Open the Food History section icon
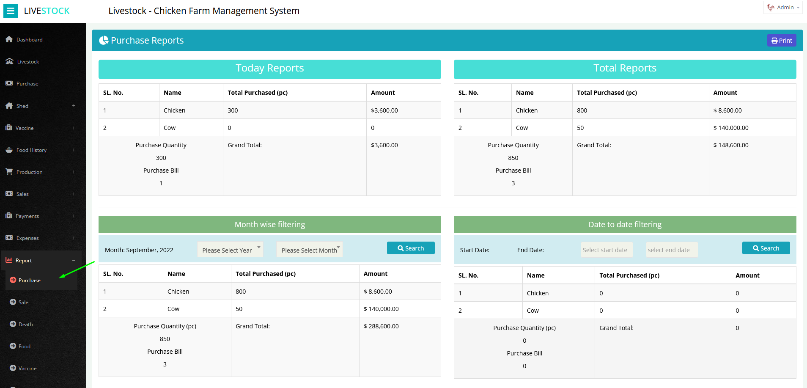 tap(9, 150)
